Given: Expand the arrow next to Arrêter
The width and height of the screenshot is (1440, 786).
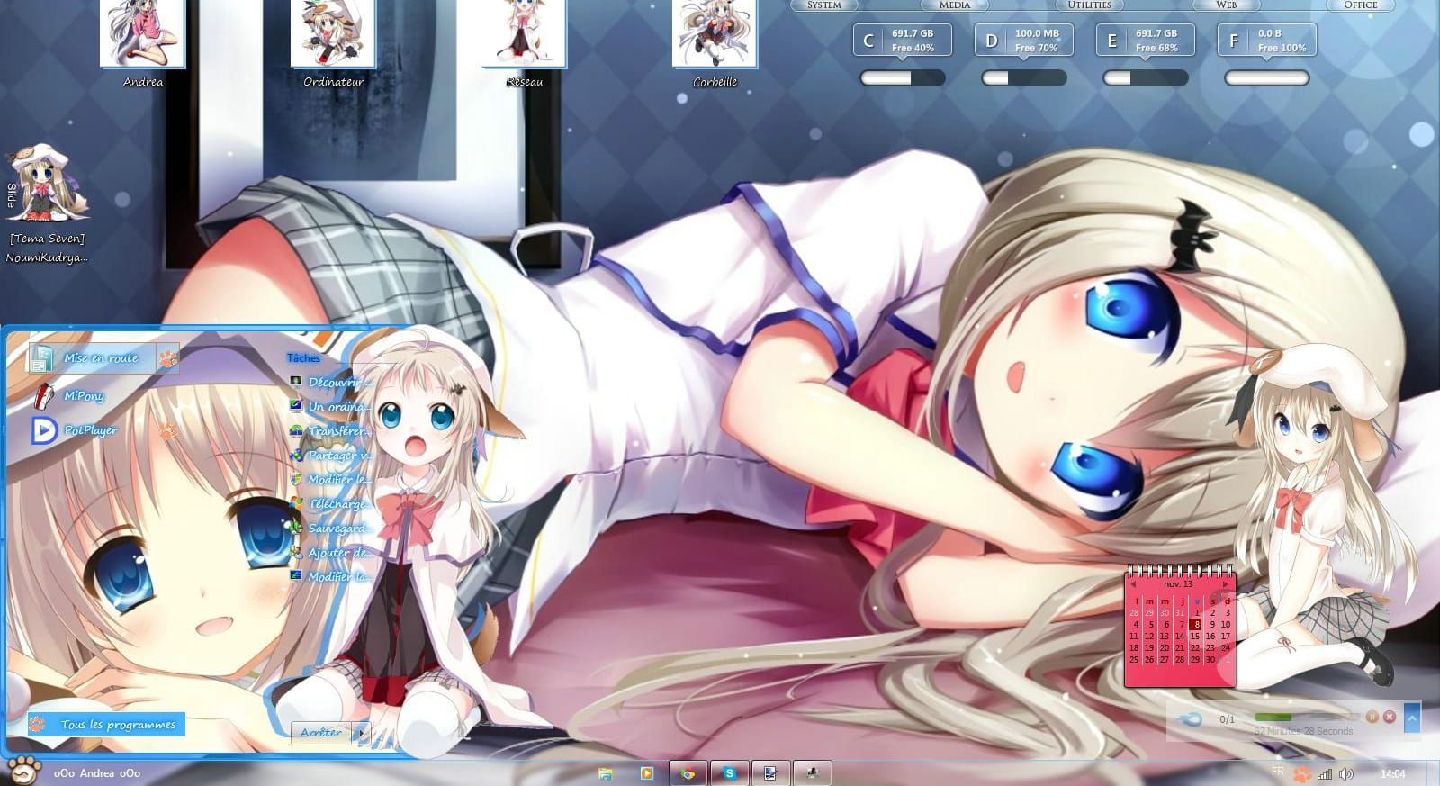Looking at the screenshot, I should tap(361, 733).
